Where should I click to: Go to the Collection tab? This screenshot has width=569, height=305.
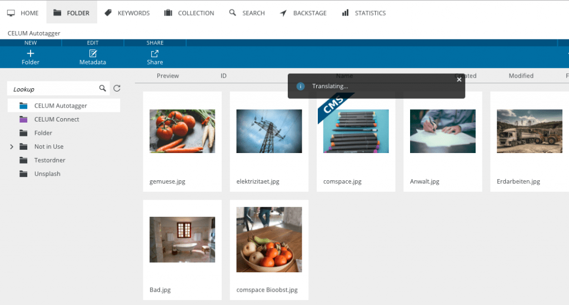pyautogui.click(x=189, y=13)
